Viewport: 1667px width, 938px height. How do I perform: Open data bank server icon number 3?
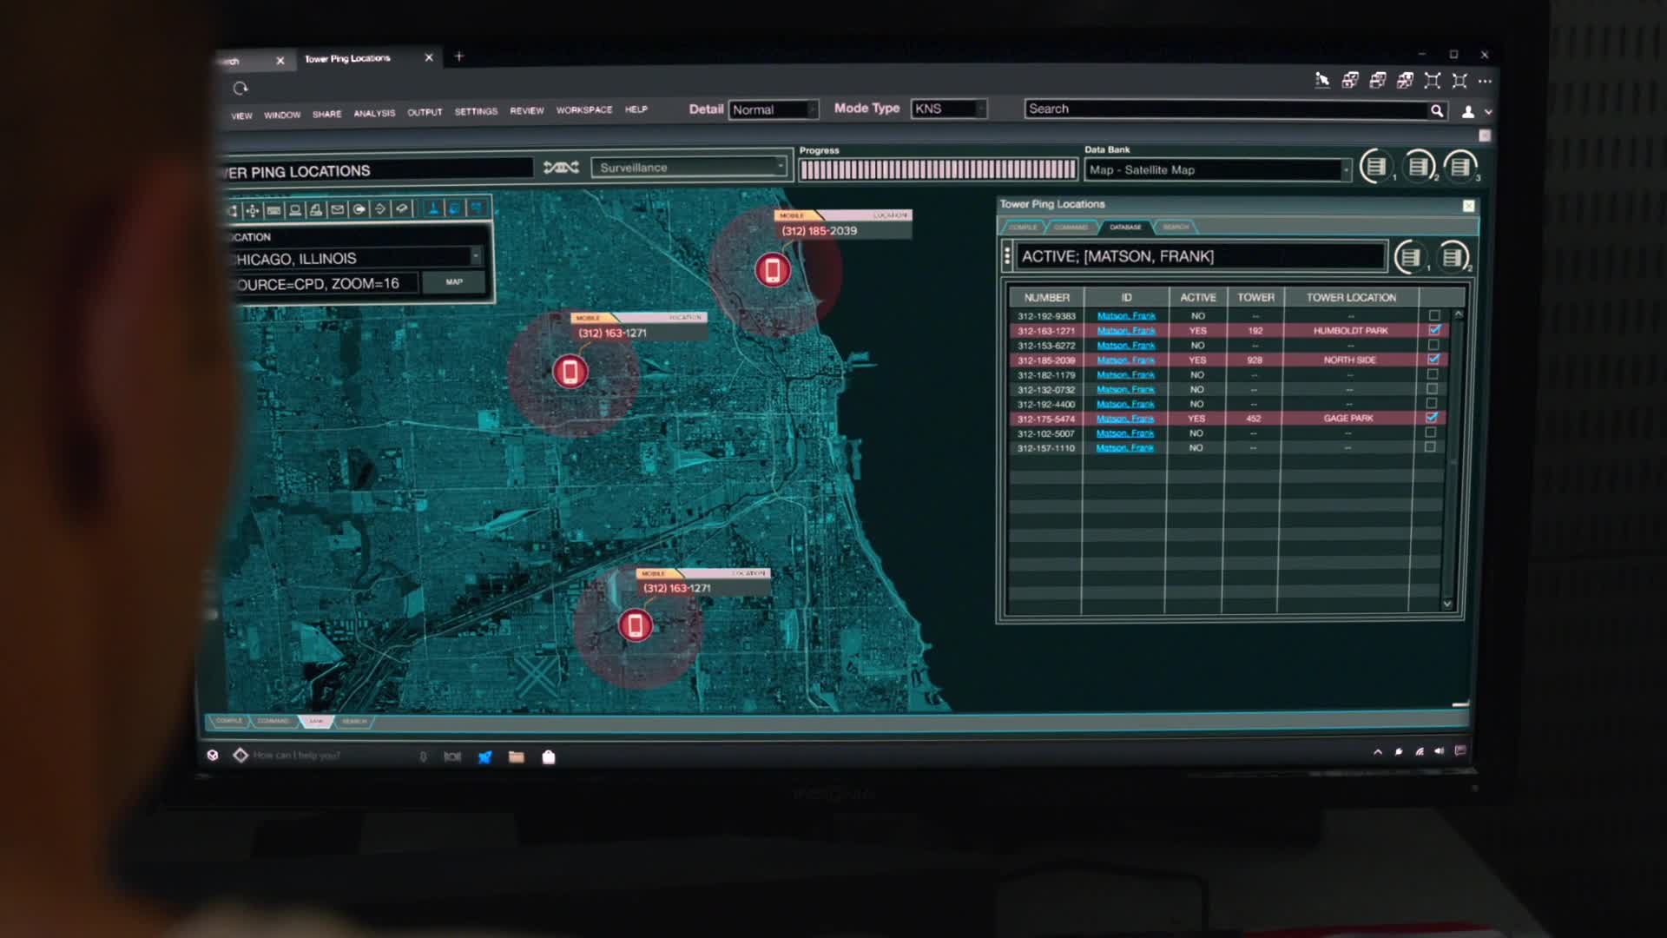(x=1460, y=166)
